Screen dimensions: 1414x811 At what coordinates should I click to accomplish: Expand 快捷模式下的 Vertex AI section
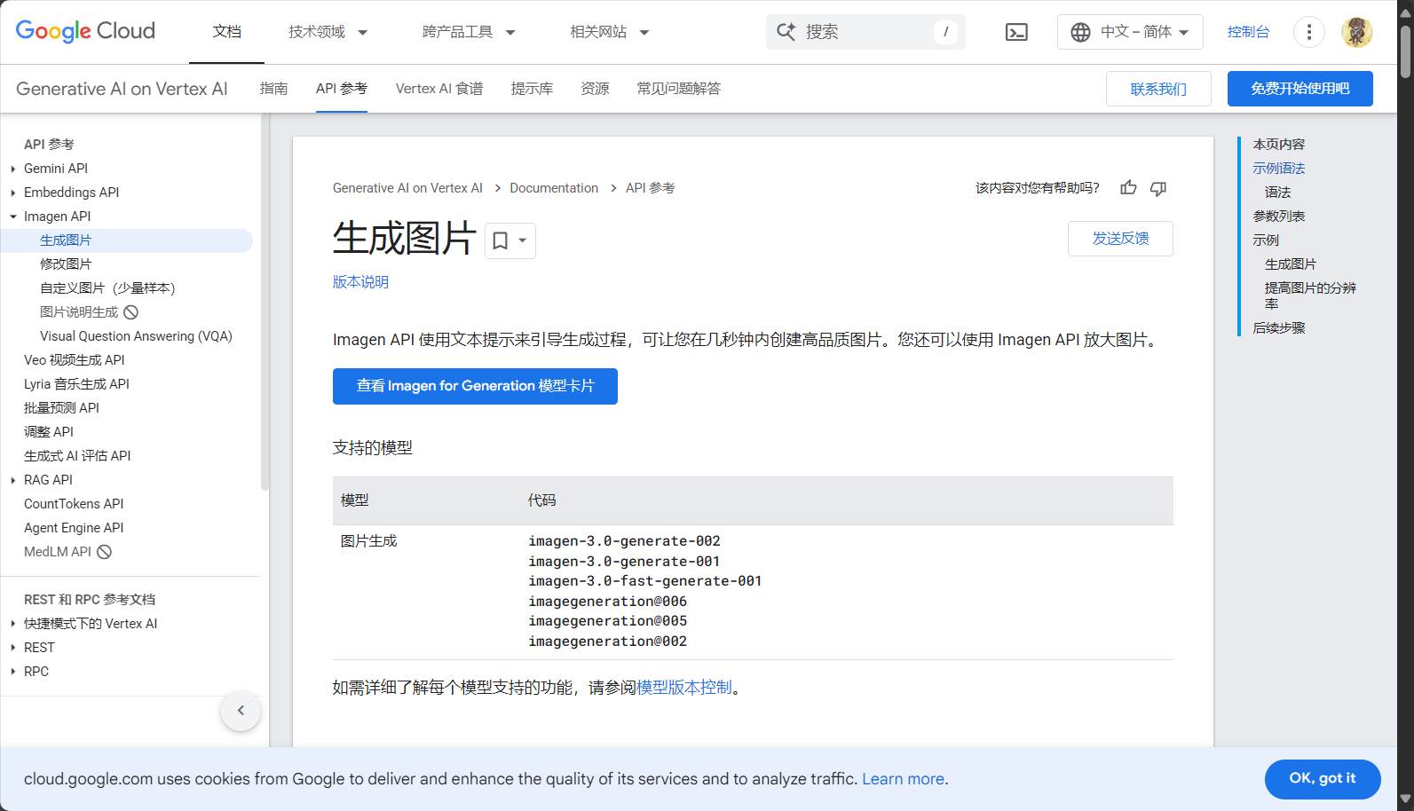click(13, 624)
